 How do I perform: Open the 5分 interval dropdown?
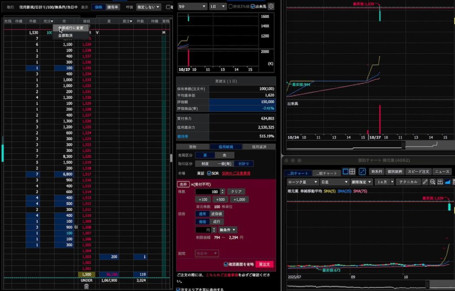click(192, 7)
